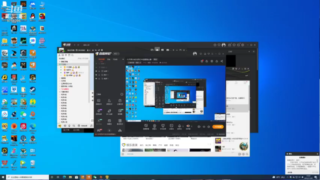The height and width of the screenshot is (180, 320).
Task: Refresh page in rear YY window
Action: (x=78, y=45)
